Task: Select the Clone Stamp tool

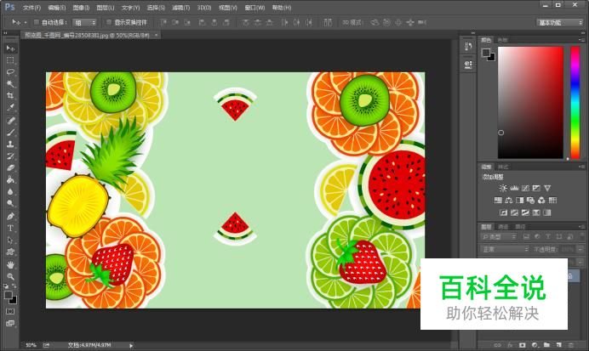Action: 10,144
